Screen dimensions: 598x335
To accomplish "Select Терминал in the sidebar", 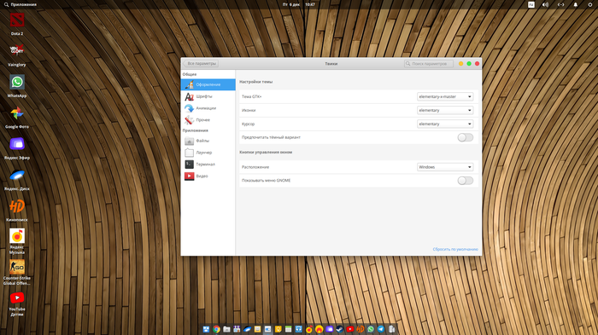I will (x=208, y=165).
